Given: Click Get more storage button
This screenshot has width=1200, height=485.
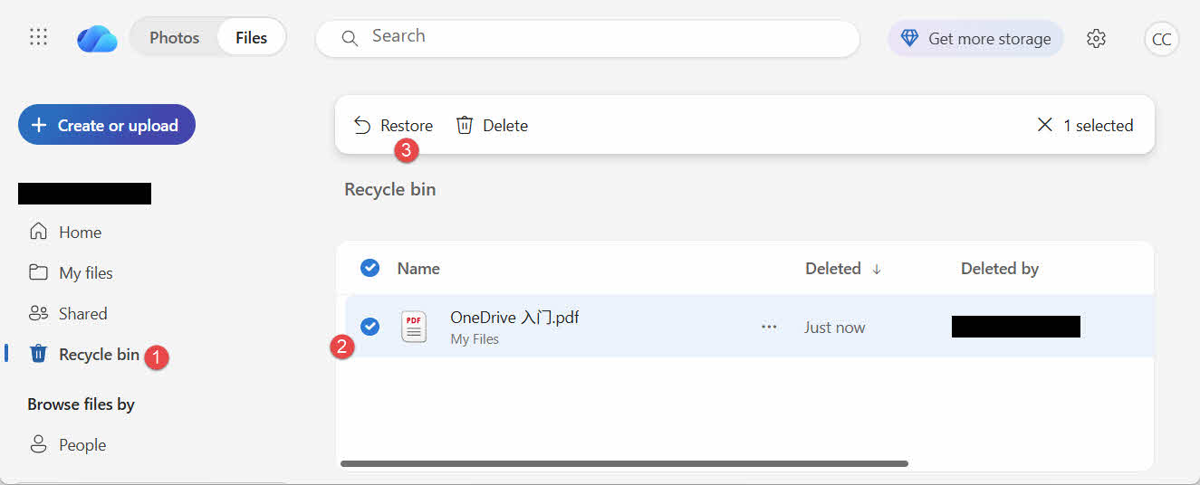Looking at the screenshot, I should [x=975, y=38].
